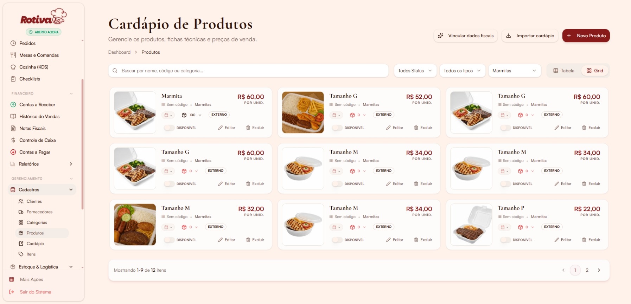Image resolution: width=631 pixels, height=304 pixels.
Task: Collapse the Financeiro section chevron
Action: point(71,93)
